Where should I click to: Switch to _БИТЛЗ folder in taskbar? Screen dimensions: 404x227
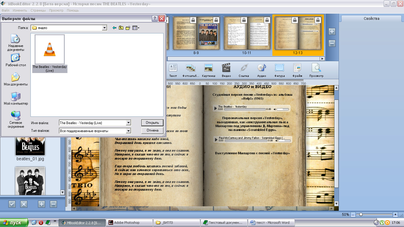[x=177, y=223]
